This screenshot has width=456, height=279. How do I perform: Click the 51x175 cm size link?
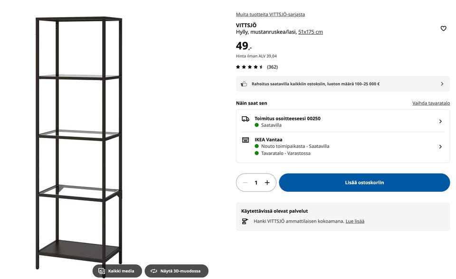click(310, 32)
